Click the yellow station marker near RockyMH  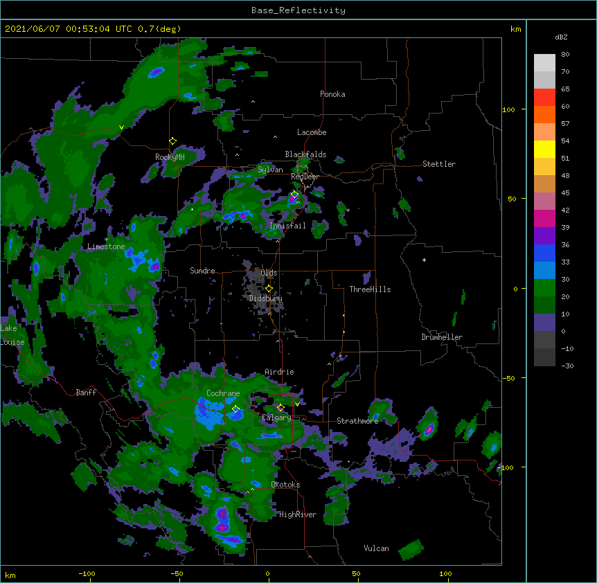click(x=173, y=141)
